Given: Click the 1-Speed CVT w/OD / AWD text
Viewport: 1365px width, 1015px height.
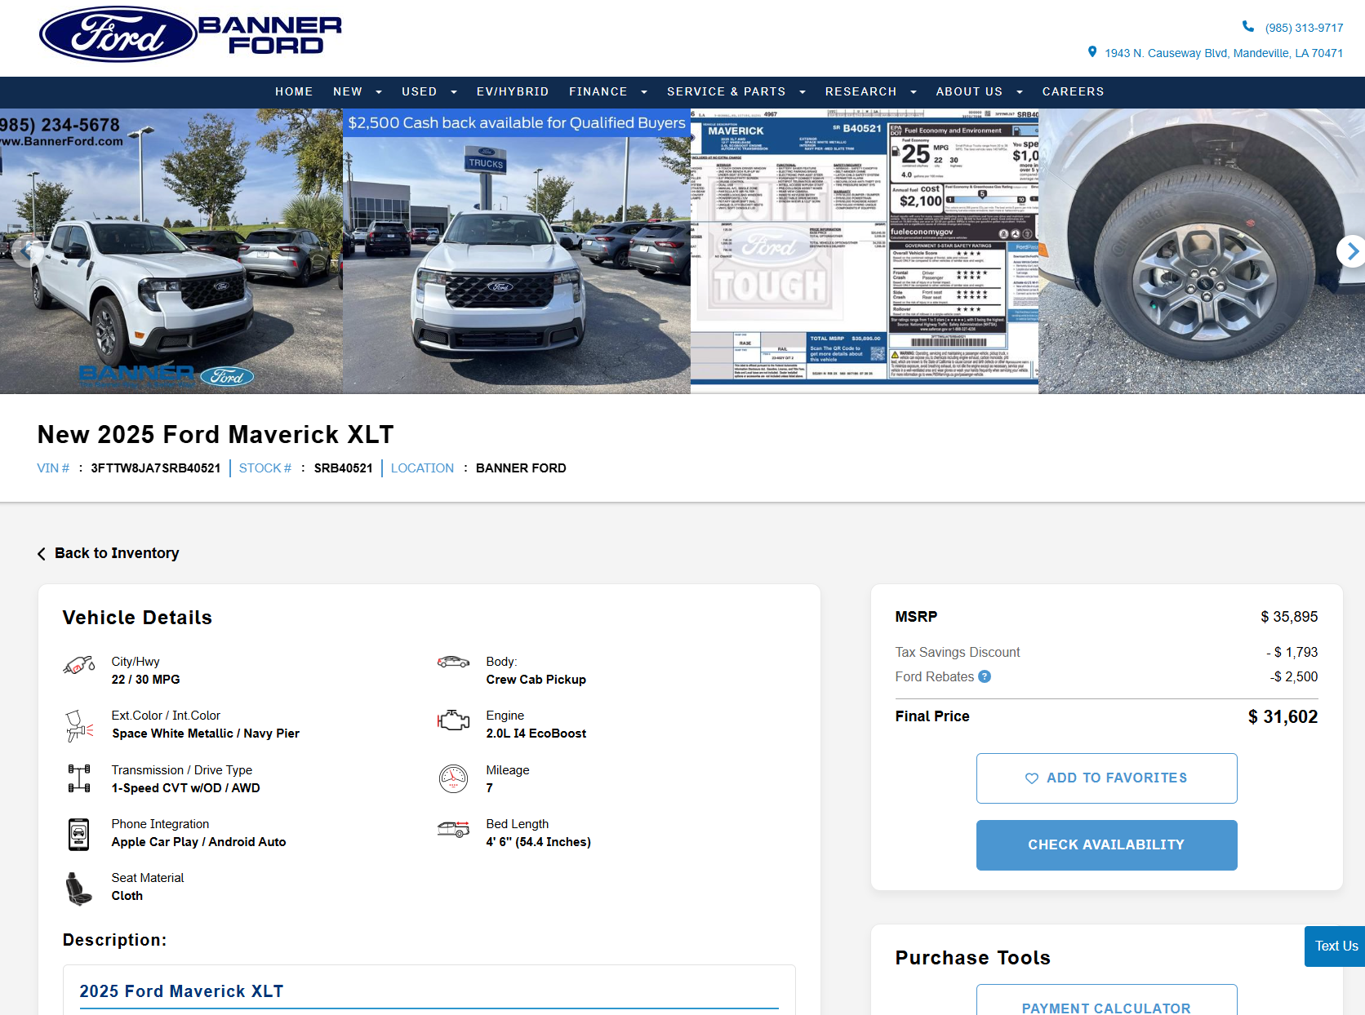Looking at the screenshot, I should pos(185,788).
